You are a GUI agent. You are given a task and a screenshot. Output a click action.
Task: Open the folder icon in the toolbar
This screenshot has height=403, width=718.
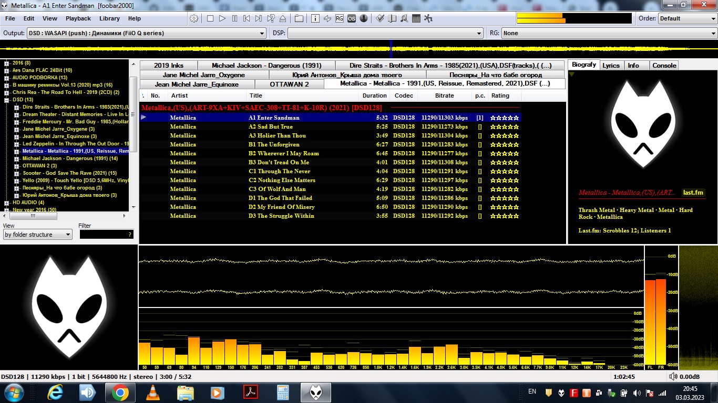(x=299, y=18)
